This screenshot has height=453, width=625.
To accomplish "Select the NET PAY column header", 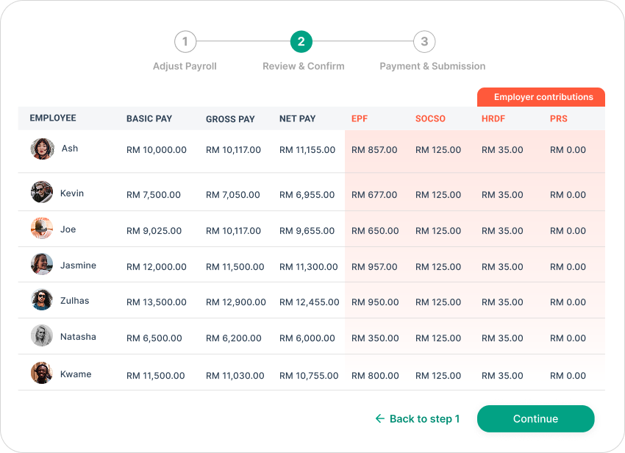I will click(296, 118).
